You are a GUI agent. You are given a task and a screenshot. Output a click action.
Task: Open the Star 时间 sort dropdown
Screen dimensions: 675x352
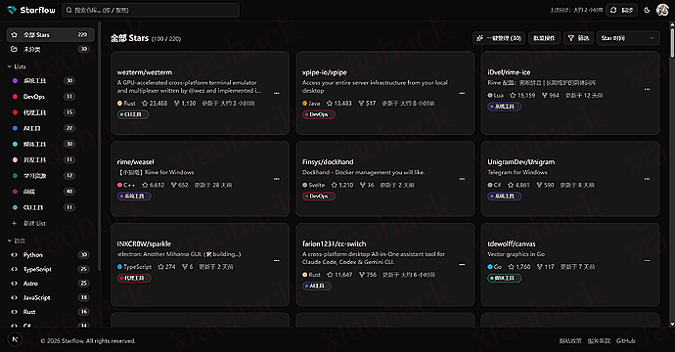pos(628,38)
